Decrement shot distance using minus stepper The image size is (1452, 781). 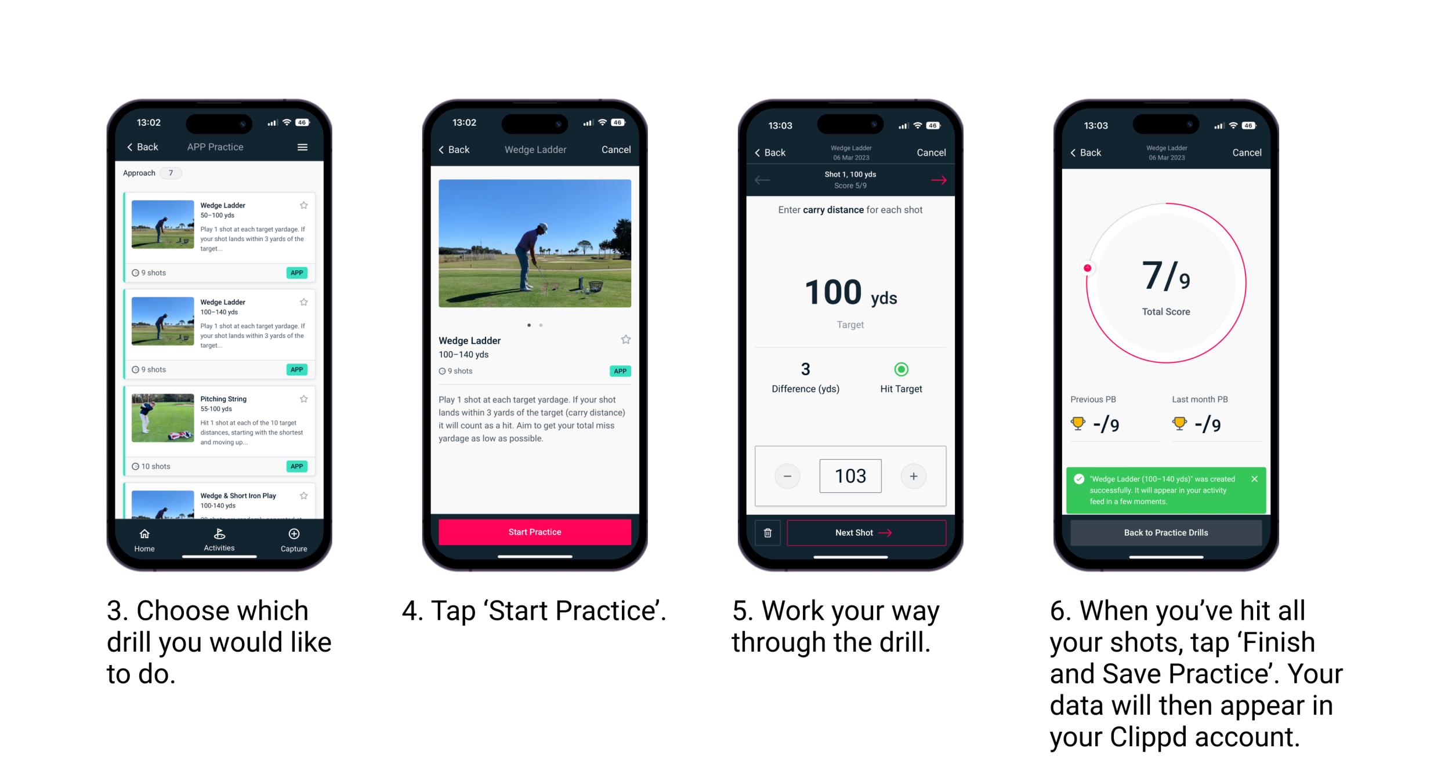786,475
